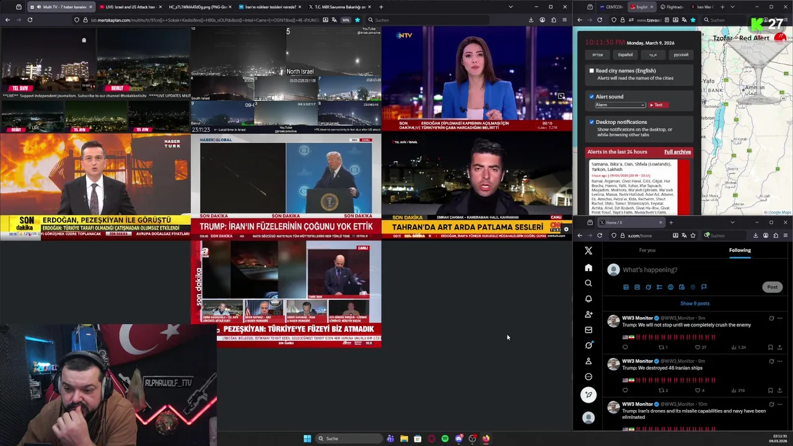Switch to CENTCOM browser tab
Viewport: 793px width, 446px height.
(x=611, y=7)
